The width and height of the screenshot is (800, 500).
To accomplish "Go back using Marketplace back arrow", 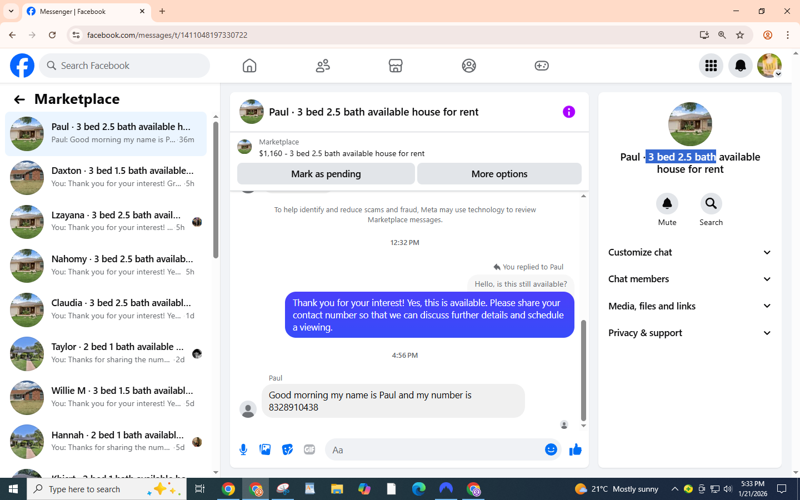I will click(19, 99).
